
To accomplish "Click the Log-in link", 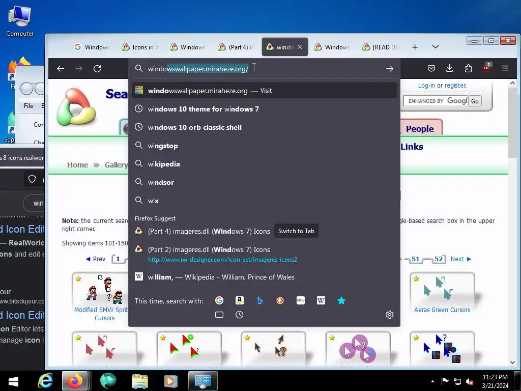I will pyautogui.click(x=426, y=86).
